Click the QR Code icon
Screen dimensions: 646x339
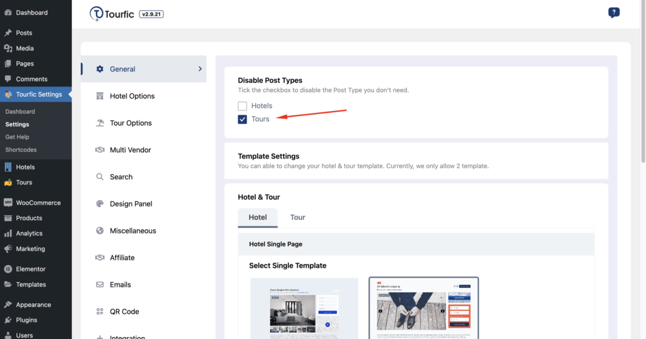pos(100,311)
